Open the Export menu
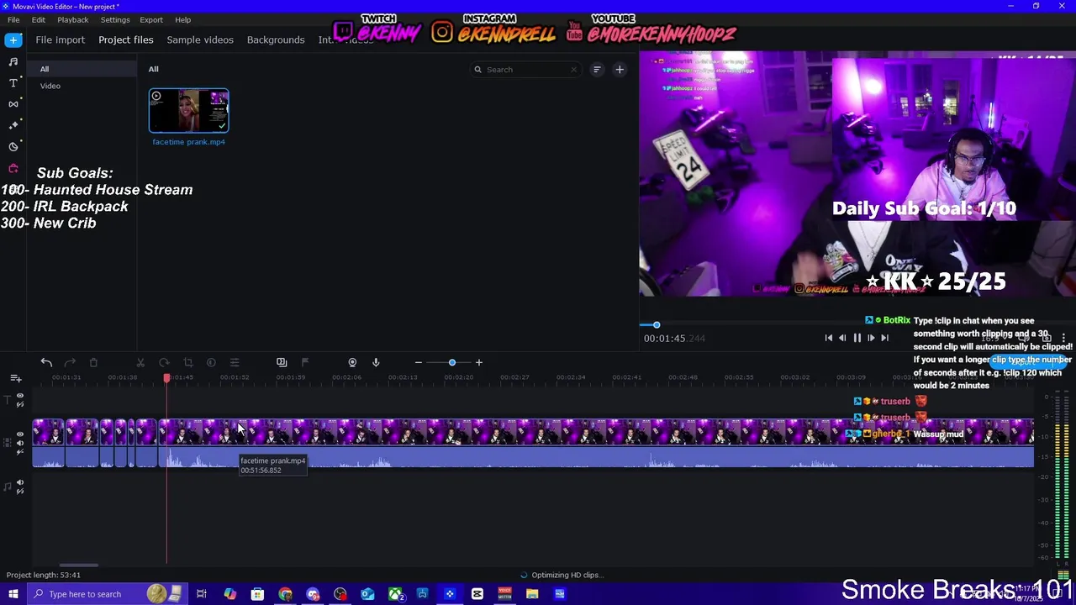 pyautogui.click(x=151, y=19)
